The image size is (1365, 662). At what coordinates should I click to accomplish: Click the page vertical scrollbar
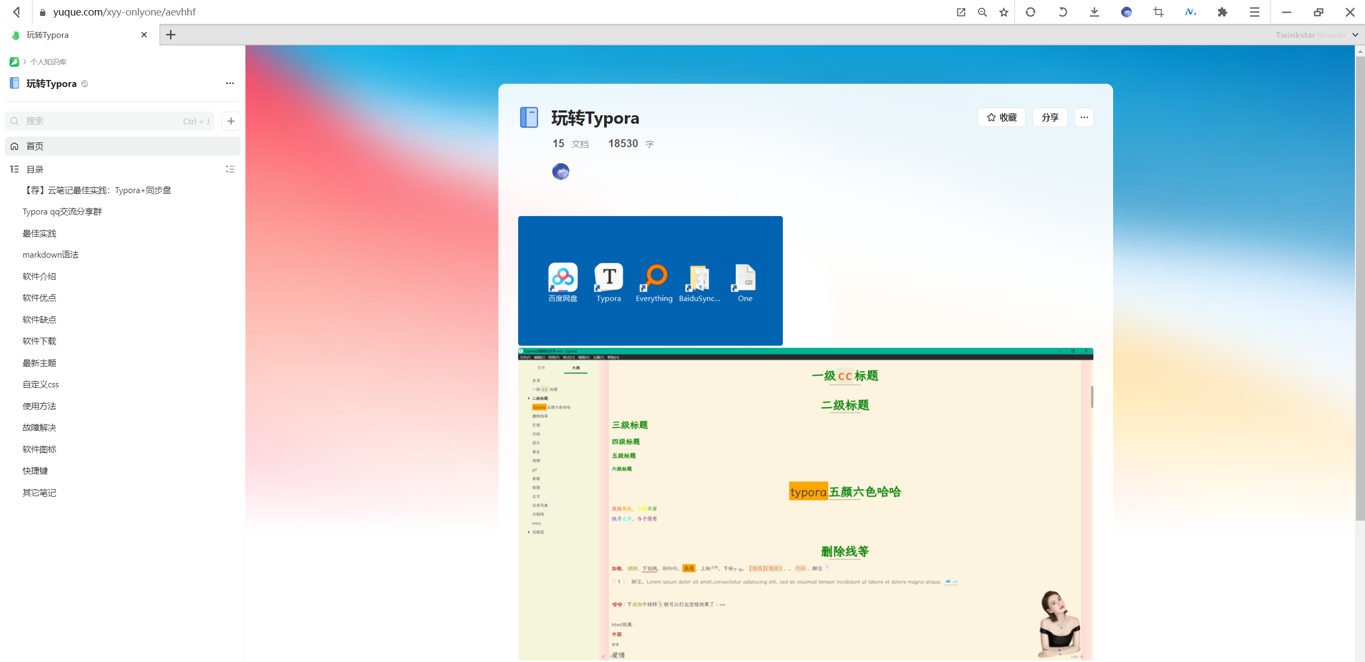coord(1360,288)
